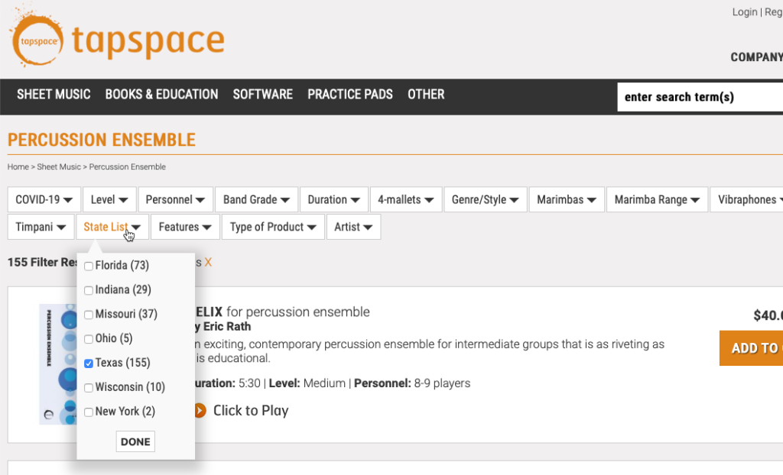The image size is (783, 475).
Task: Click the Login link
Action: pyautogui.click(x=745, y=12)
